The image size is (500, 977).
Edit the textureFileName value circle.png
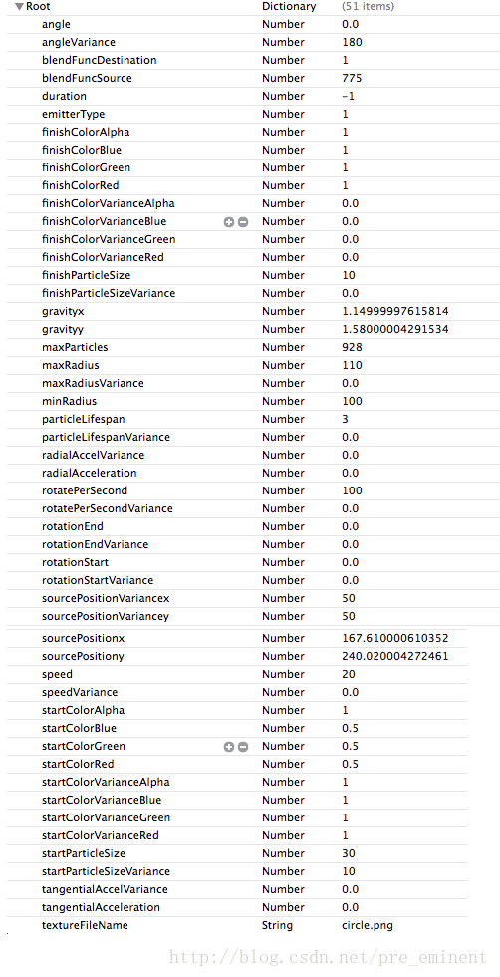[368, 926]
